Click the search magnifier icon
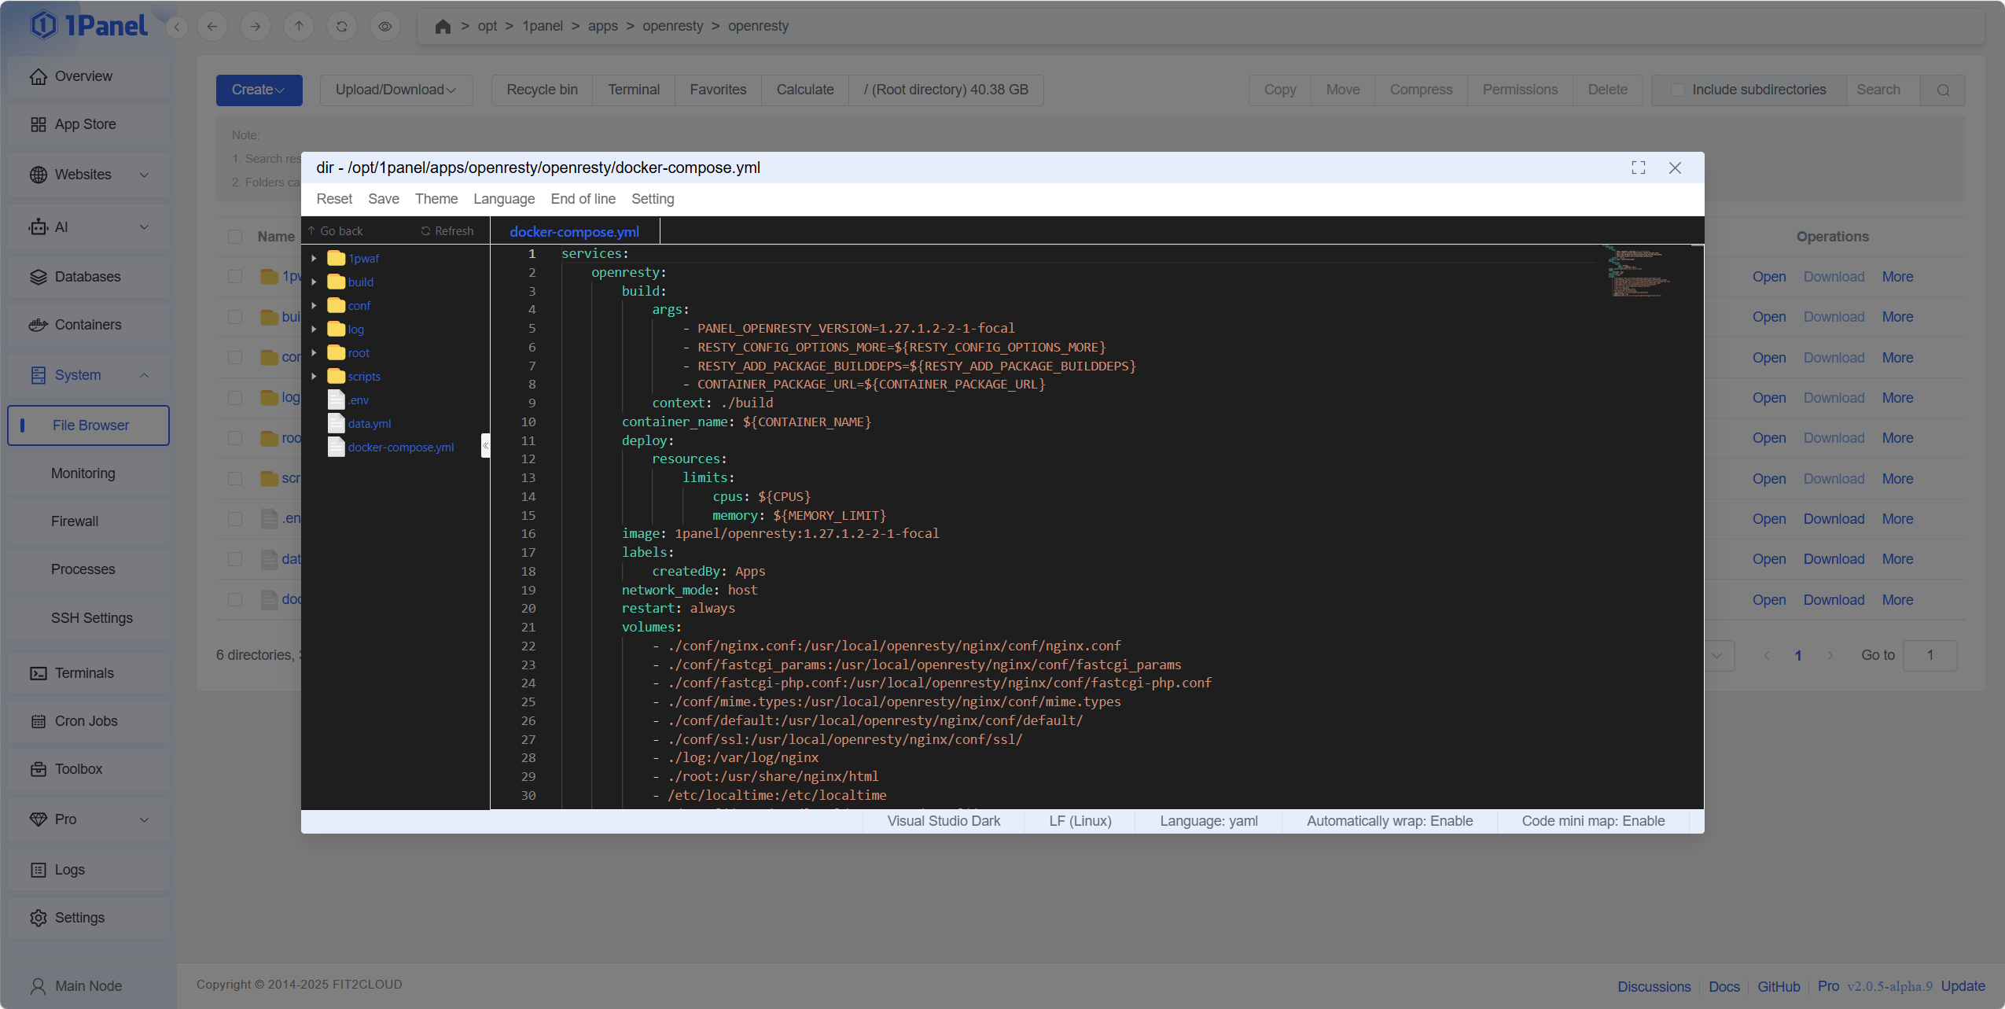Screen dimensions: 2005x1009 tap(1942, 90)
